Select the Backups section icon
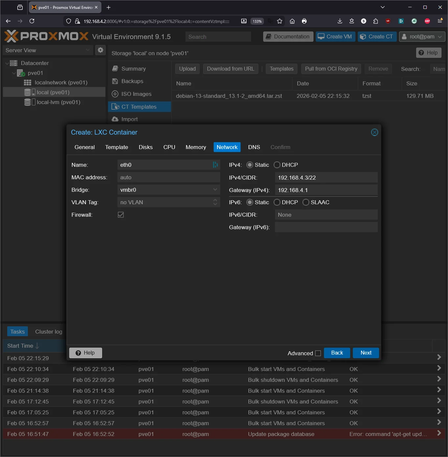The height and width of the screenshot is (457, 448). [x=115, y=81]
